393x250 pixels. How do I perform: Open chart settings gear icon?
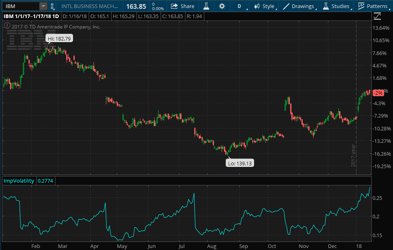[x=222, y=6]
